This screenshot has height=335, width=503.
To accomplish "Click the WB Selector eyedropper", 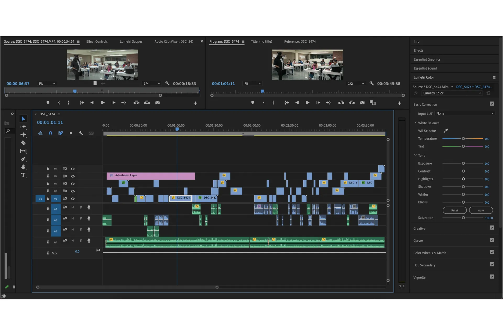I will 446,131.
